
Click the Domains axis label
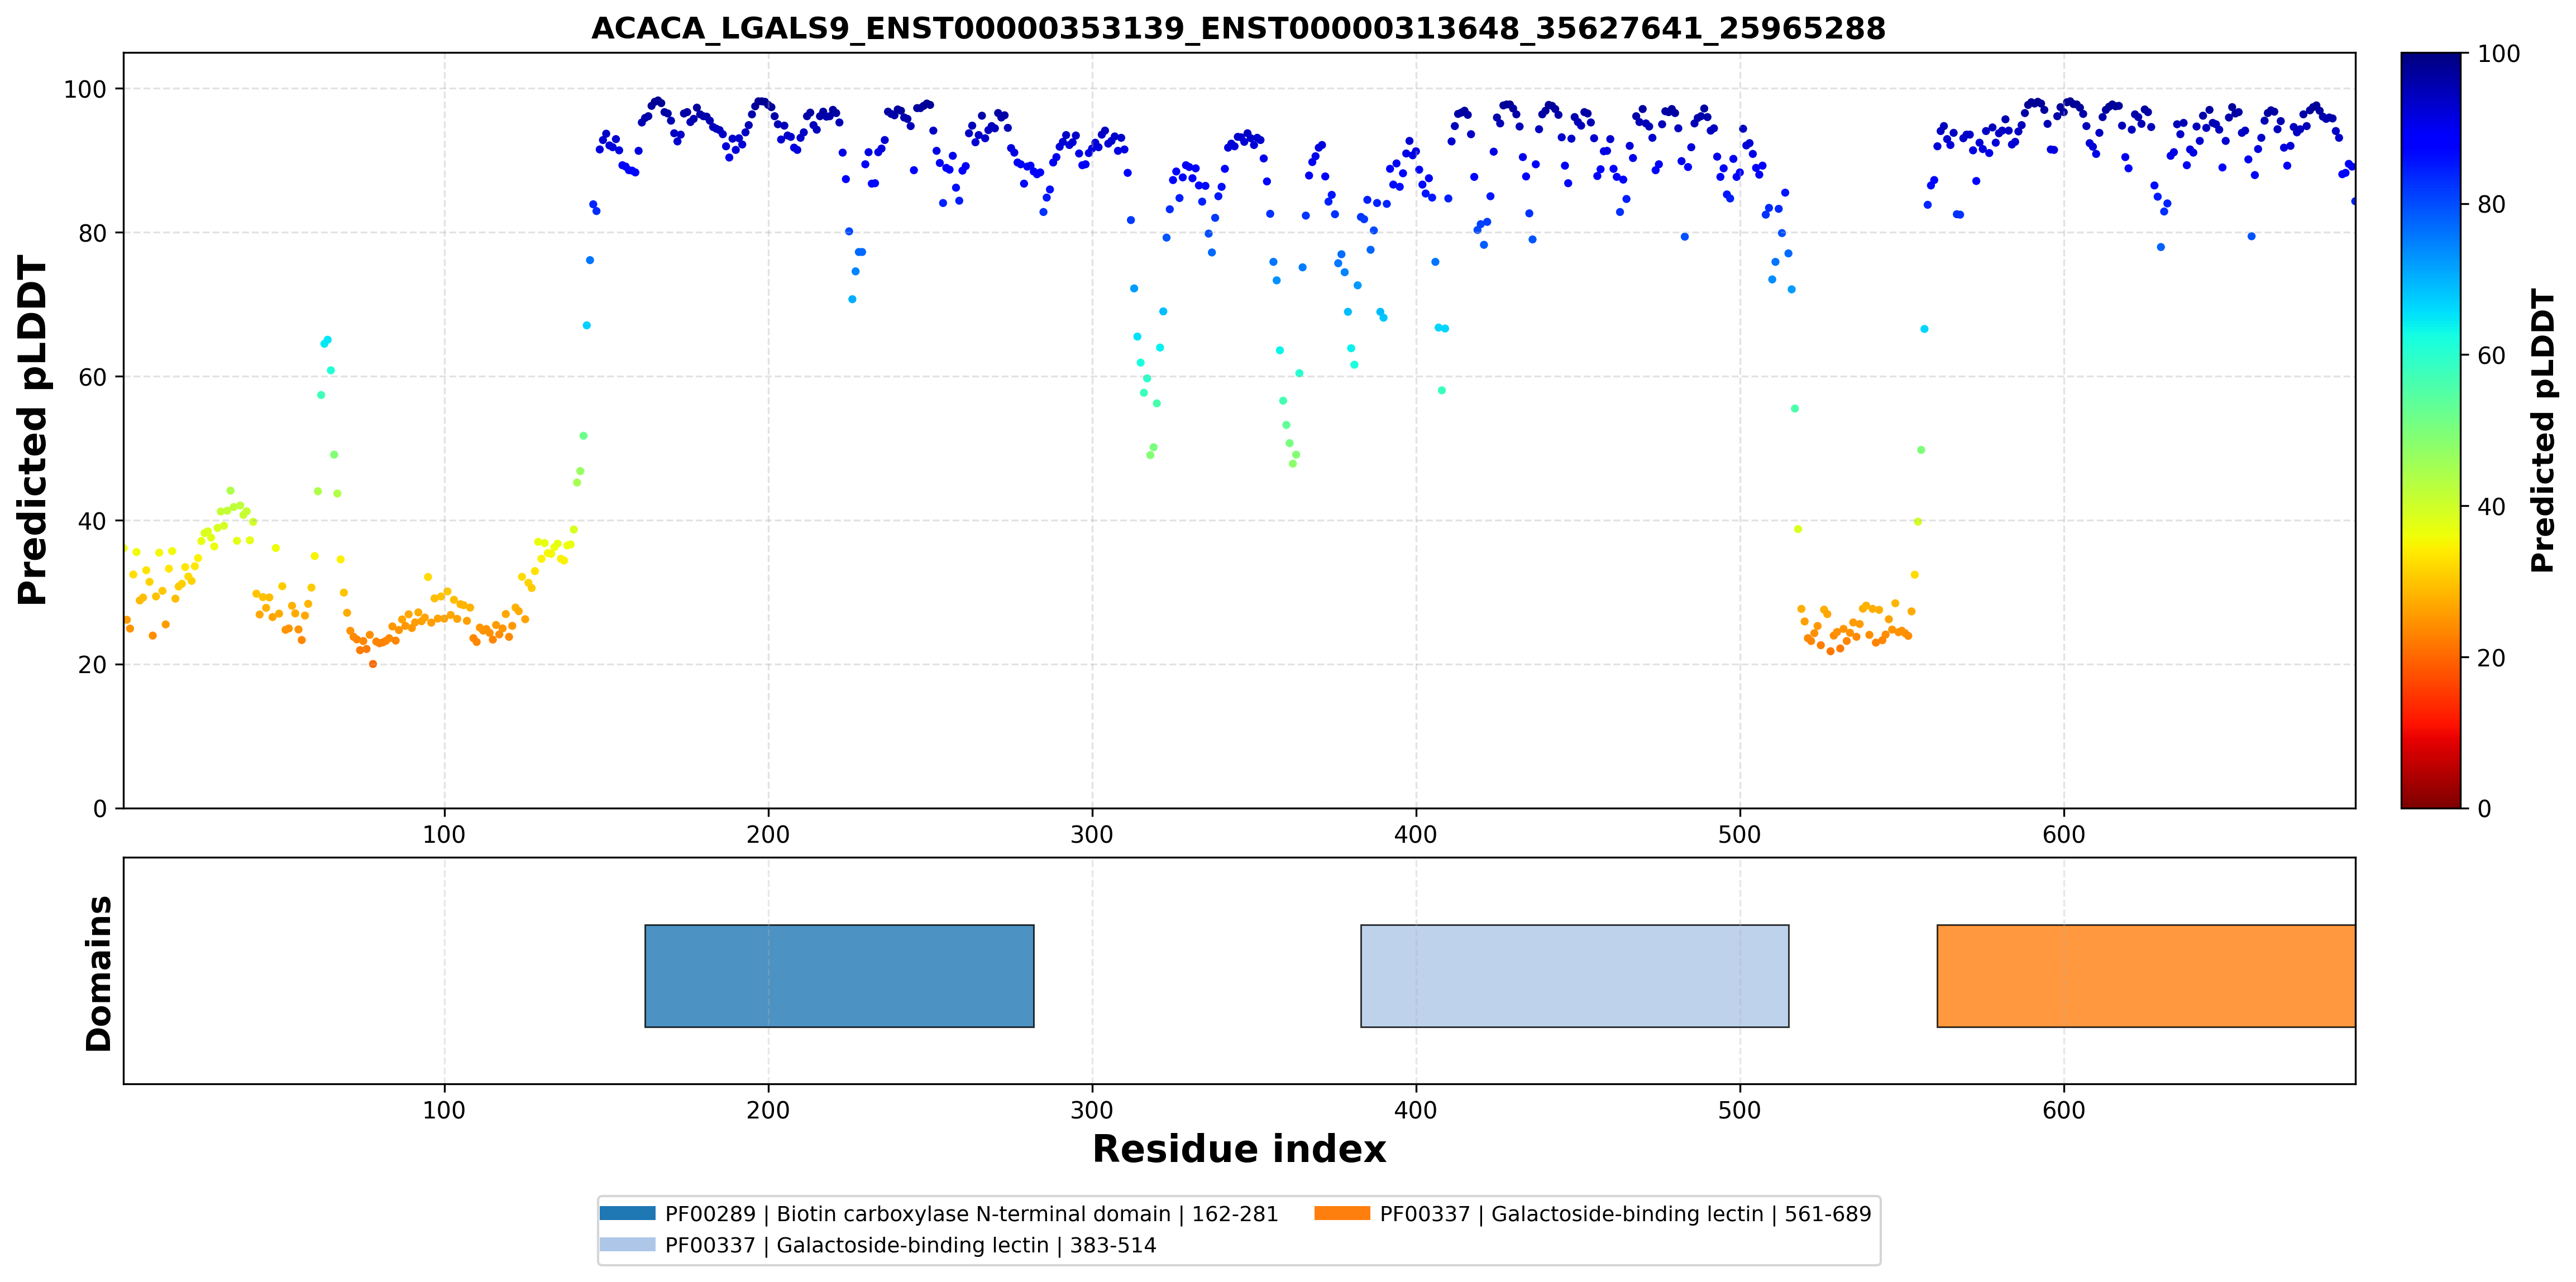(99, 973)
